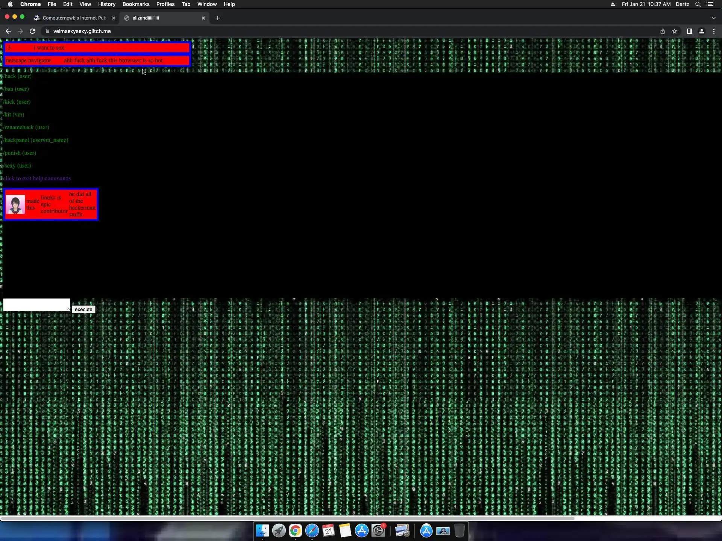This screenshot has height=541, width=722.
Task: Bookmark page with star icon
Action: click(675, 31)
